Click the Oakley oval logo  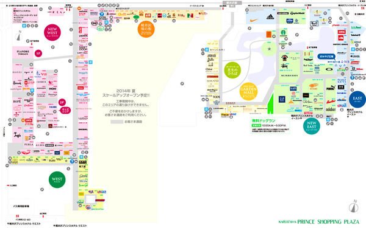[x=329, y=69]
